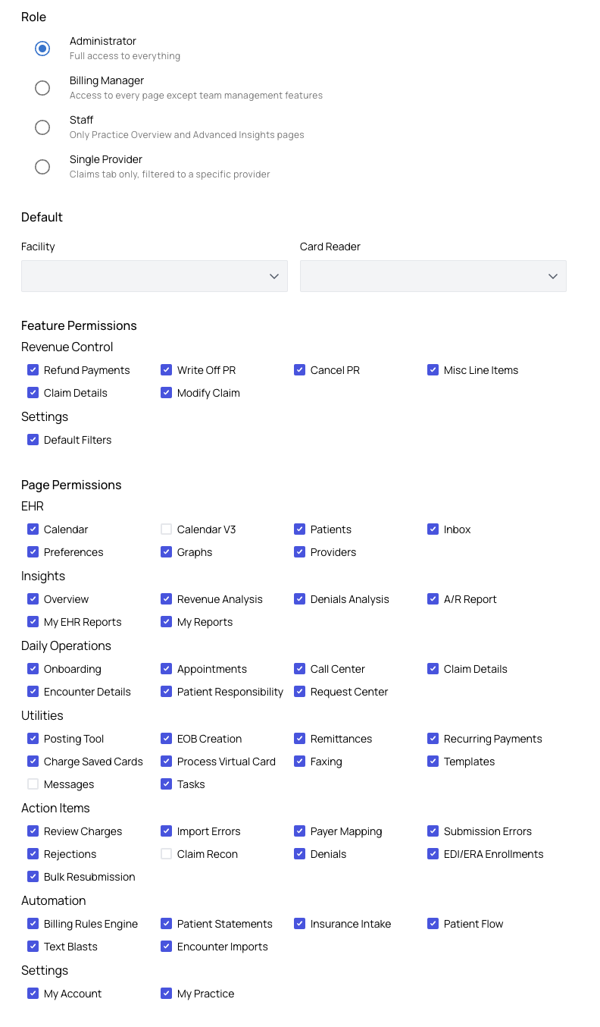The height and width of the screenshot is (1027, 600).
Task: Choose the Single Provider role
Action: [42, 167]
